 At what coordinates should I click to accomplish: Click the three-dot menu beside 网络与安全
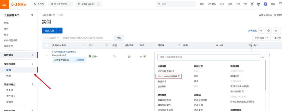pos(33,84)
